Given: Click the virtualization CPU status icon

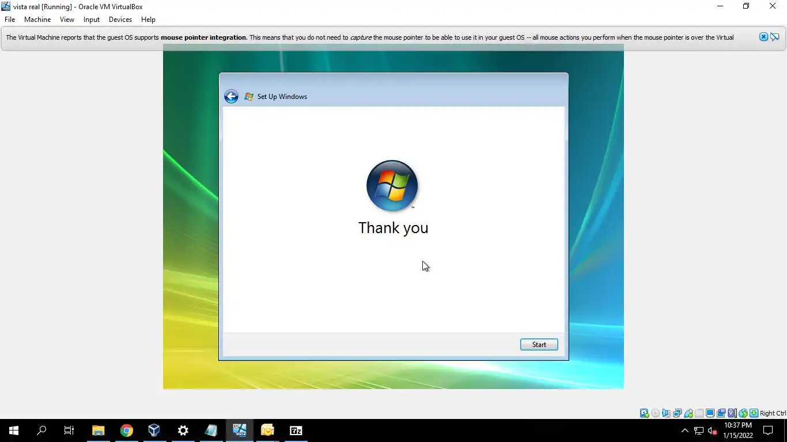Looking at the screenshot, I should pos(732,413).
